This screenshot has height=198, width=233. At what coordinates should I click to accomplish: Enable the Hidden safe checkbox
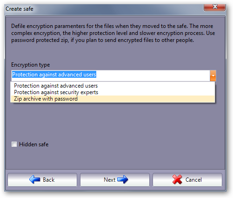click(14, 144)
